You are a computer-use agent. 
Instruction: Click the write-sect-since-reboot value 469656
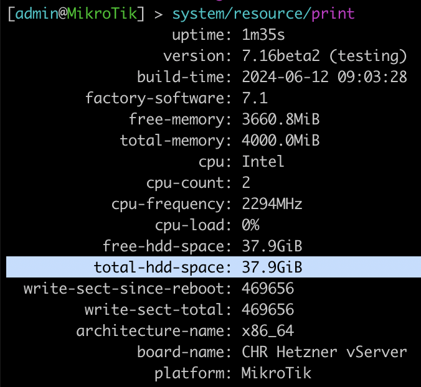tap(268, 289)
